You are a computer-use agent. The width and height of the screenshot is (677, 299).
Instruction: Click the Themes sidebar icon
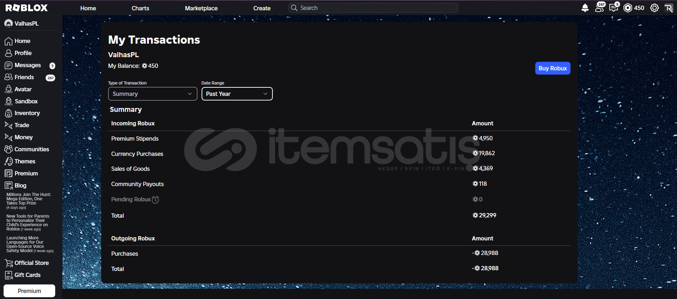click(9, 161)
